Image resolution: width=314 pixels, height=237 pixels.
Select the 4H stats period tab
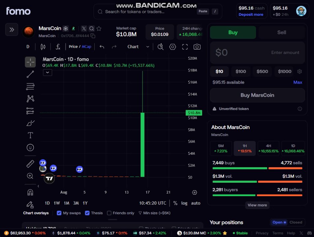point(268,148)
